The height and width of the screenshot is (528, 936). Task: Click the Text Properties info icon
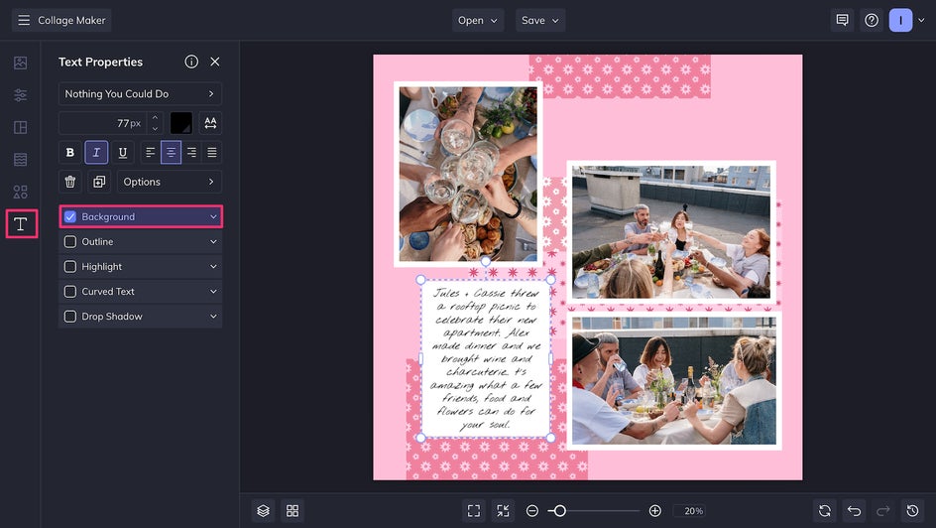pyautogui.click(x=191, y=62)
